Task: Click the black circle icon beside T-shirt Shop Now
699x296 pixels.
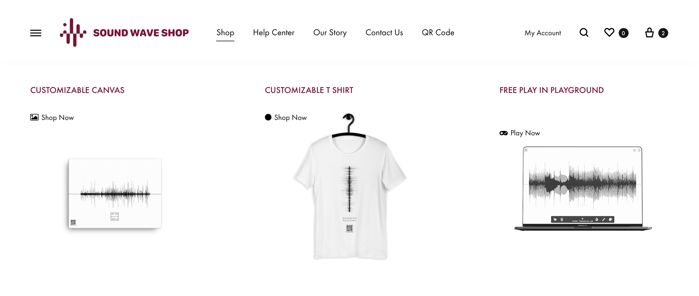Action: [x=268, y=117]
